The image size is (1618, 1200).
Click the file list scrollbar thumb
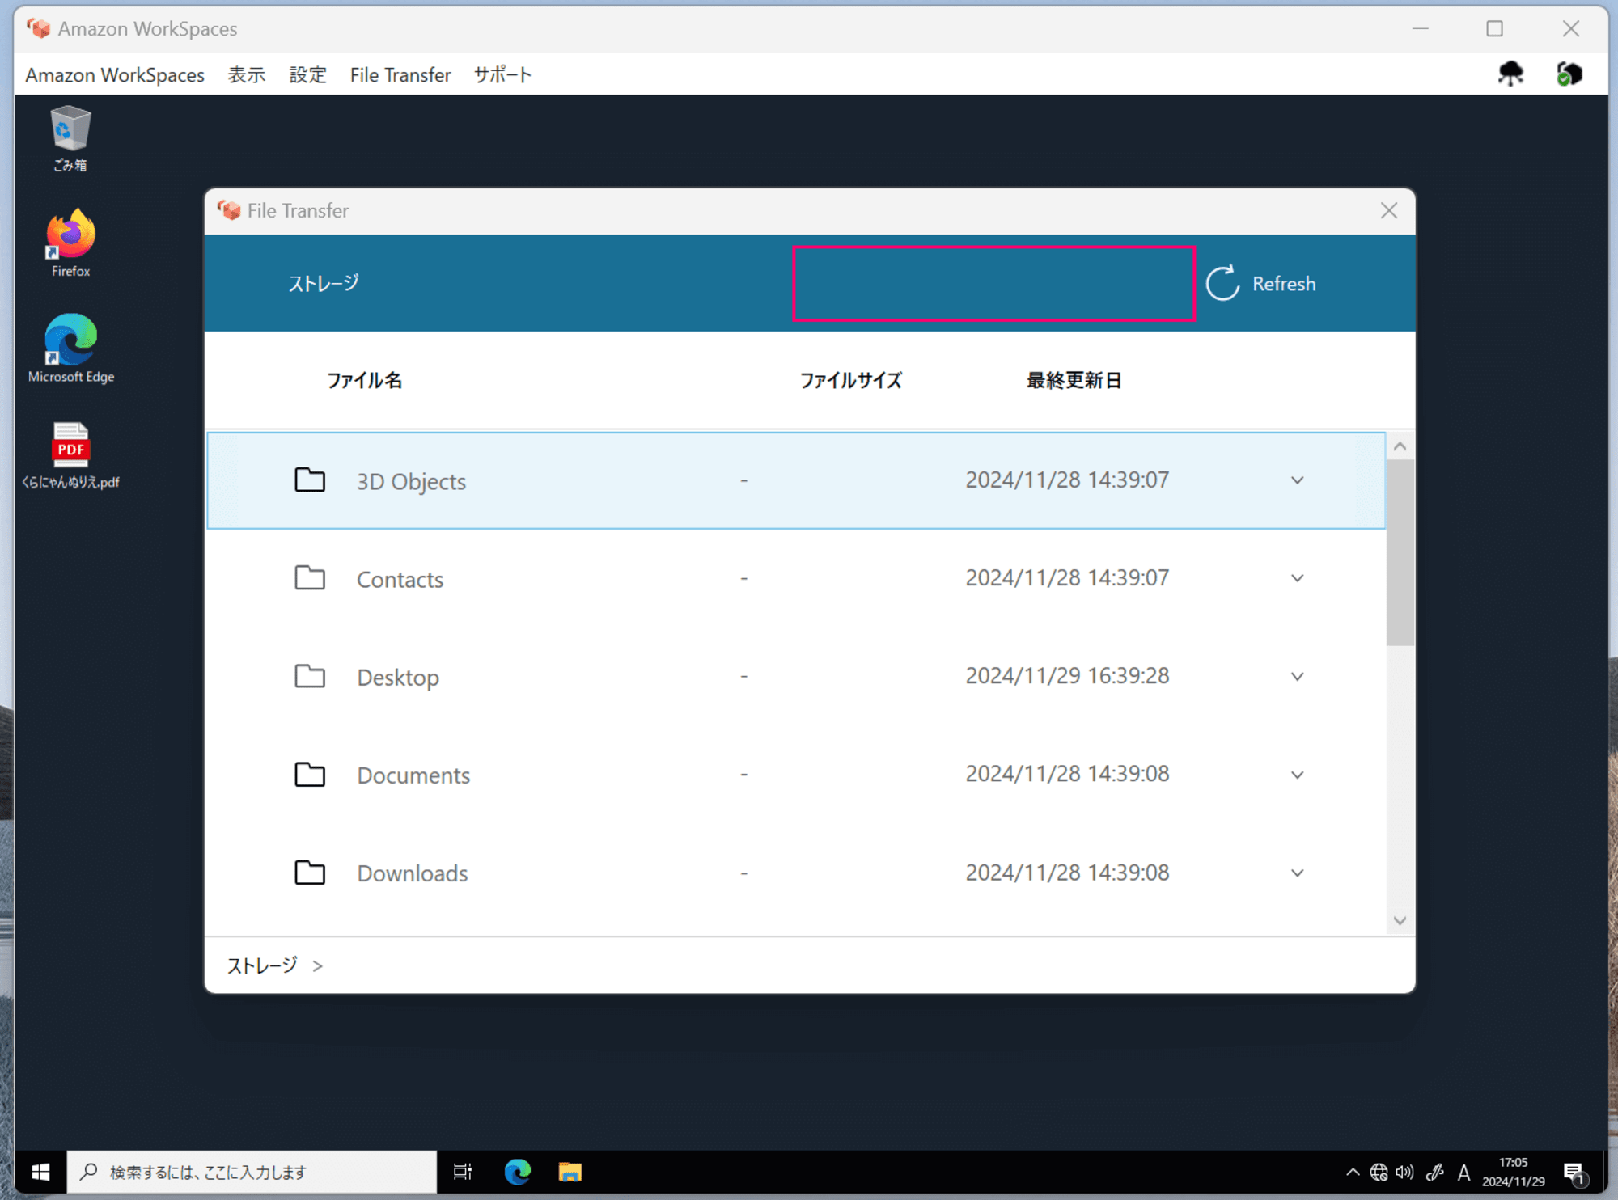coord(1400,552)
